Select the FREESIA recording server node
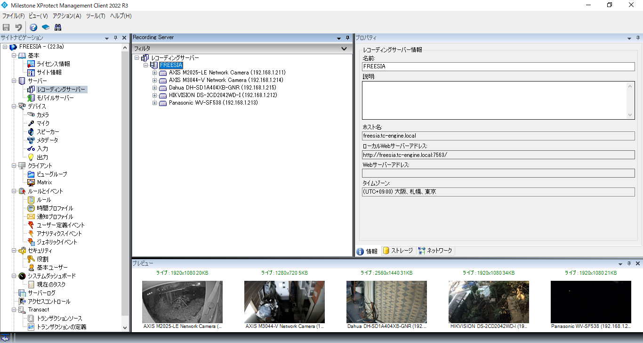The height and width of the screenshot is (343, 643). [x=171, y=65]
